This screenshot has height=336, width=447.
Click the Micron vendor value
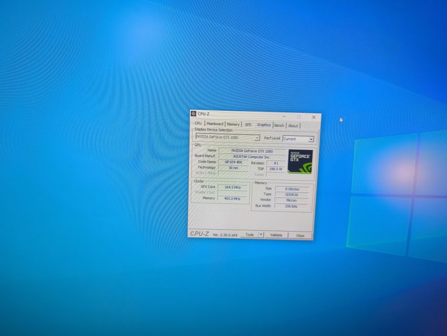point(291,200)
